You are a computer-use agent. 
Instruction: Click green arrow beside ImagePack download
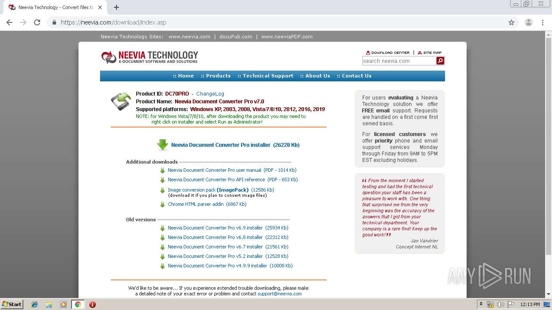coord(163,190)
